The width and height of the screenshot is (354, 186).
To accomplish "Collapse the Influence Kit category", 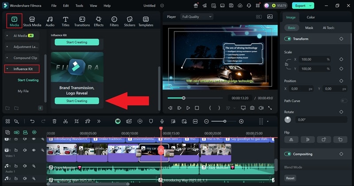I will coord(7,69).
